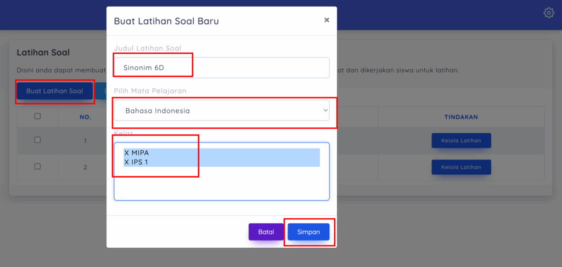Screen dimensions: 562x267
Task: Click the TINDAKAN column header
Action: [x=461, y=117]
